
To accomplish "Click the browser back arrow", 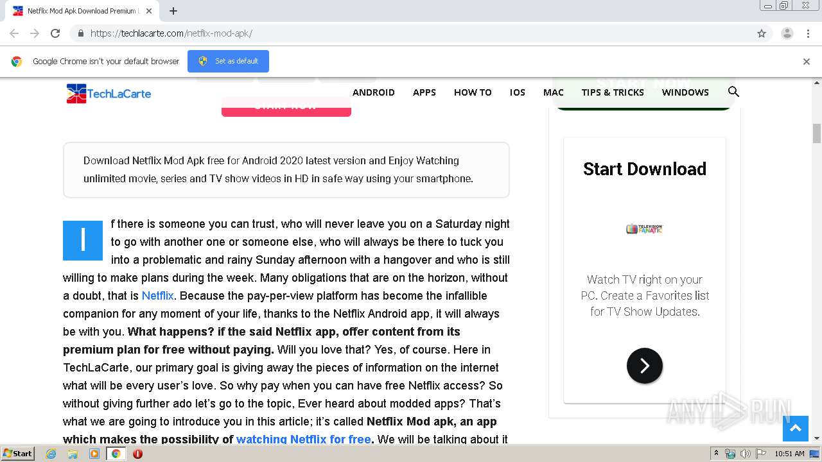I will [x=14, y=33].
